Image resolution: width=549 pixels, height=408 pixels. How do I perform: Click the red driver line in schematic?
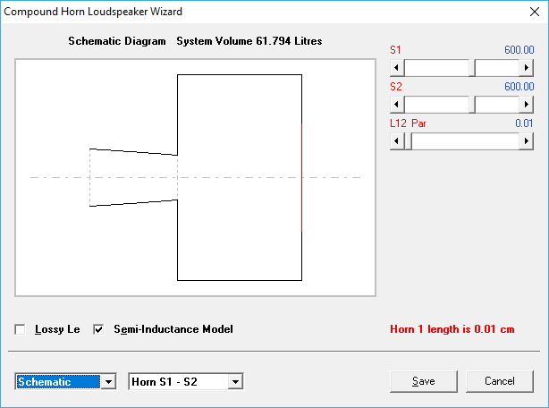(301, 177)
